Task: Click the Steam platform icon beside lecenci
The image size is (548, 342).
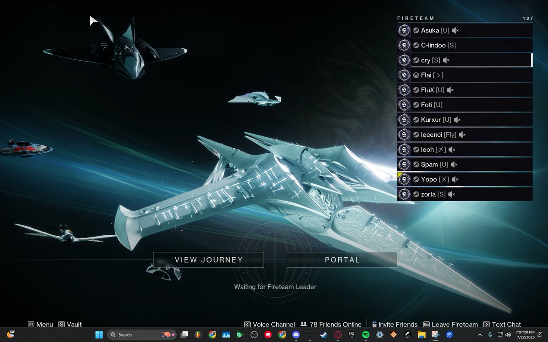Action: (x=416, y=135)
